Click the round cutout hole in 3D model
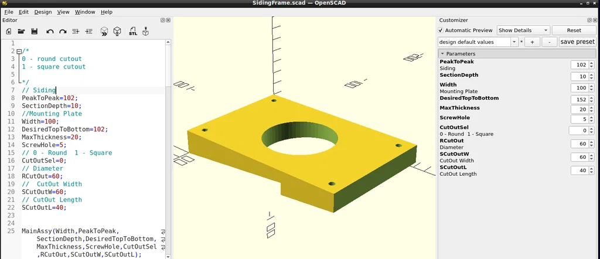This screenshot has height=259, width=600. point(299,139)
